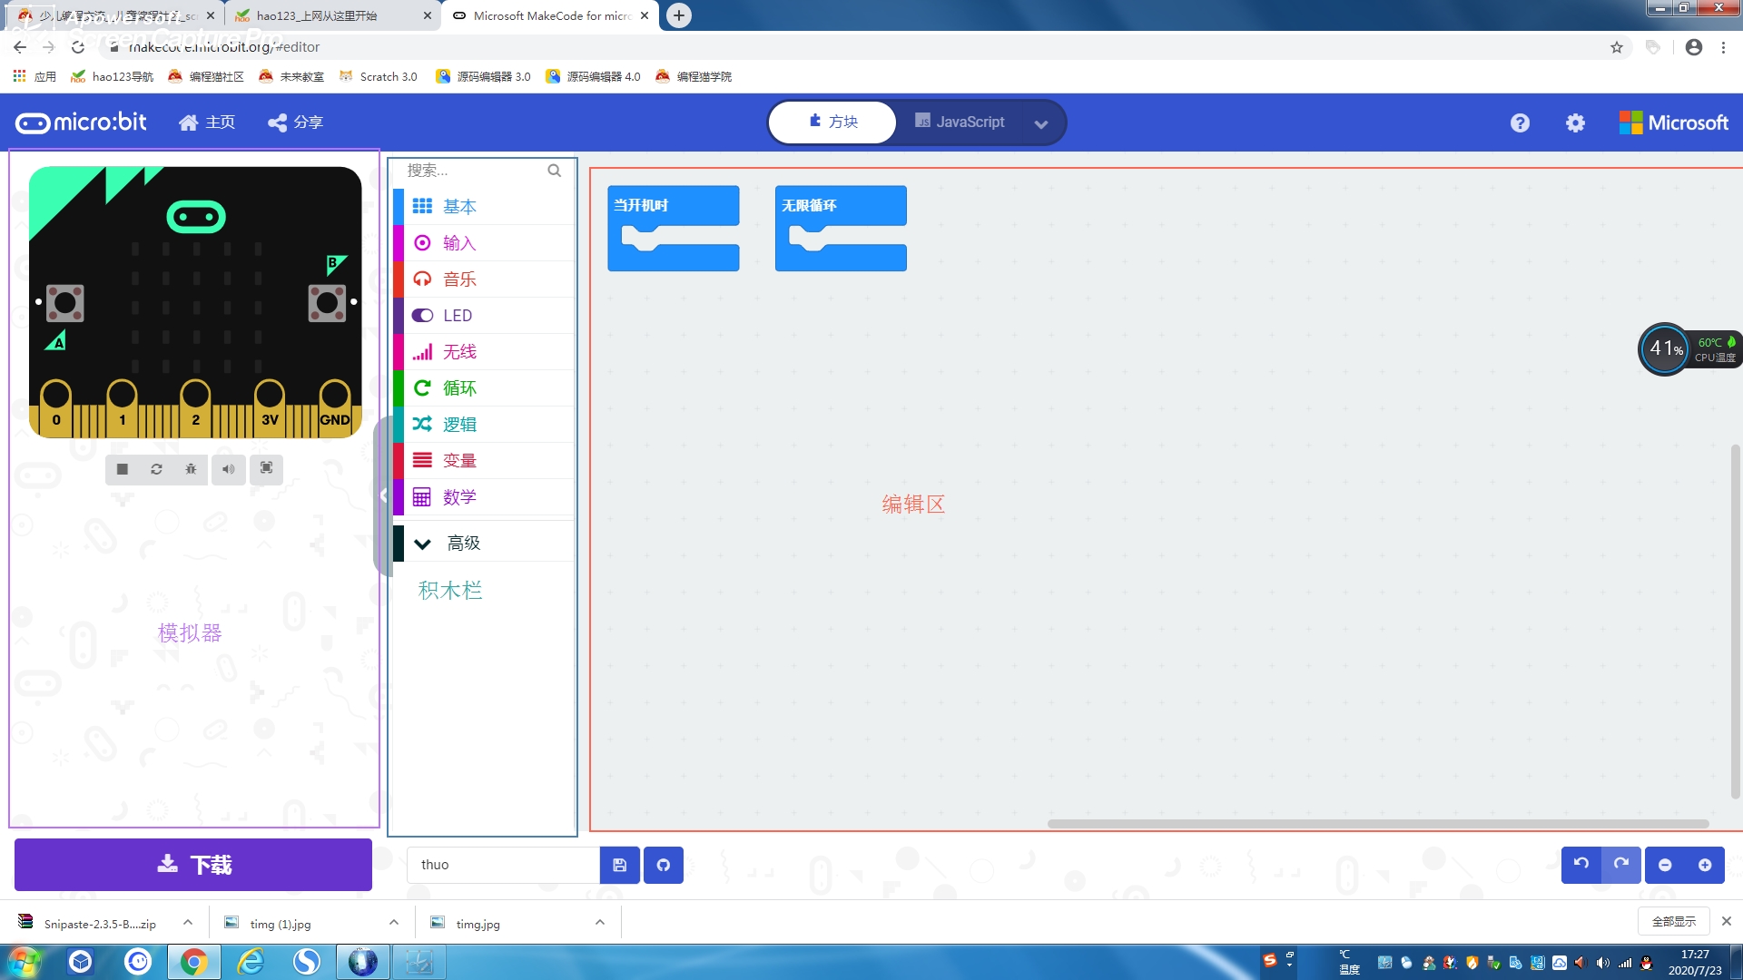Switch the editor to JavaScript mode
This screenshot has width=1743, height=980.
coord(960,122)
